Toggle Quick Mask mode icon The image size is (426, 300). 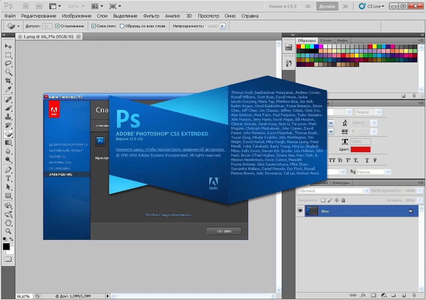tap(8, 259)
